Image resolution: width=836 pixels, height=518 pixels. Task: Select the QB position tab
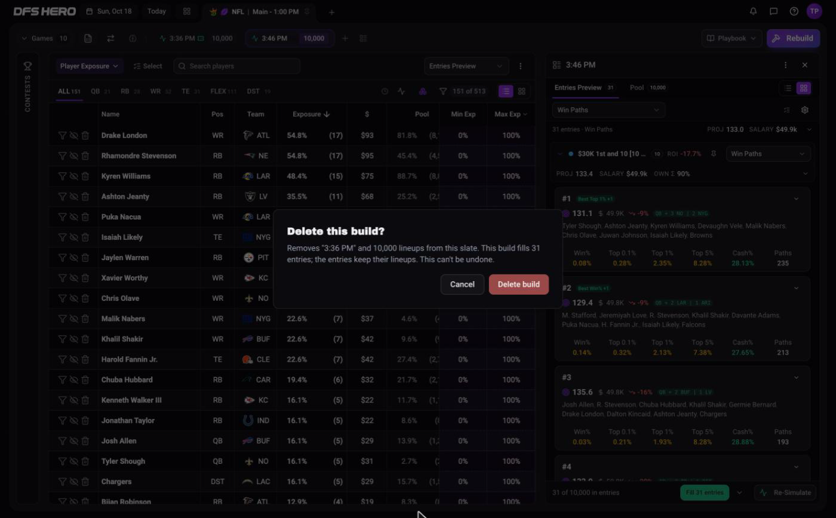pos(100,91)
